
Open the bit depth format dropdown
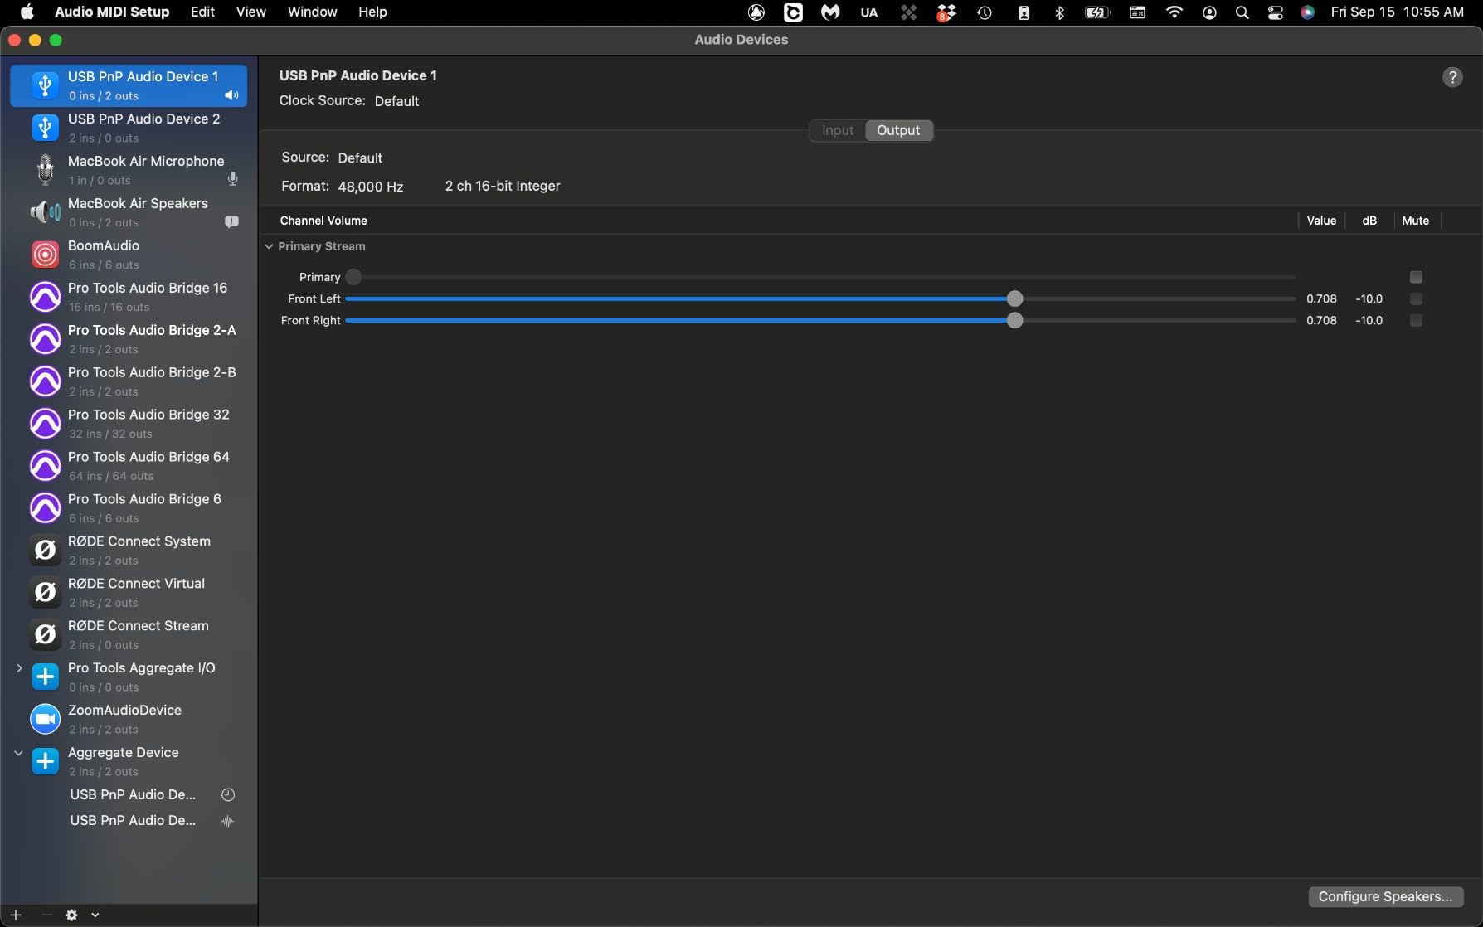(x=503, y=187)
